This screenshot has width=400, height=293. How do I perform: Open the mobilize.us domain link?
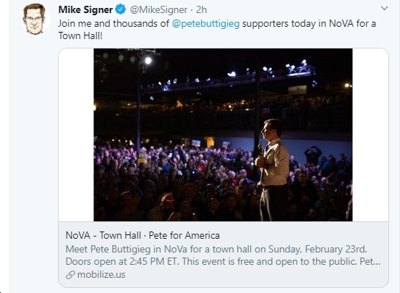click(101, 275)
